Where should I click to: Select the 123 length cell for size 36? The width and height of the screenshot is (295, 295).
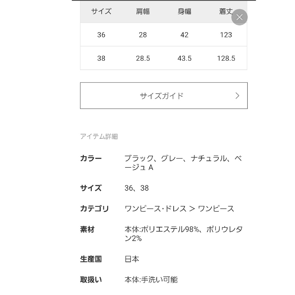pos(226,35)
